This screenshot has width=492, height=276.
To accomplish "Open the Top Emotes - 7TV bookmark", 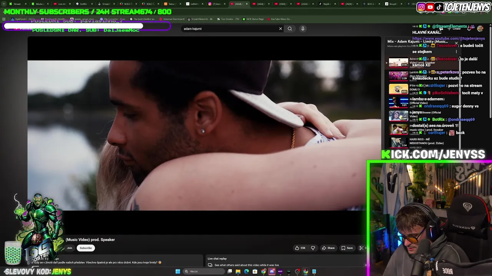I will tap(228, 19).
